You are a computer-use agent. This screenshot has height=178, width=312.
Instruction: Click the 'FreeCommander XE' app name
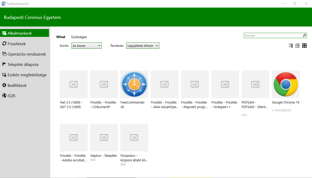133,105
